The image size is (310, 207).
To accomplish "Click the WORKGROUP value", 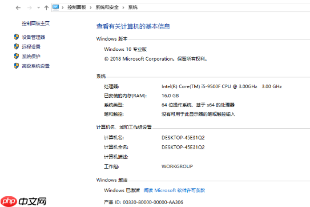I will pyautogui.click(x=177, y=166).
